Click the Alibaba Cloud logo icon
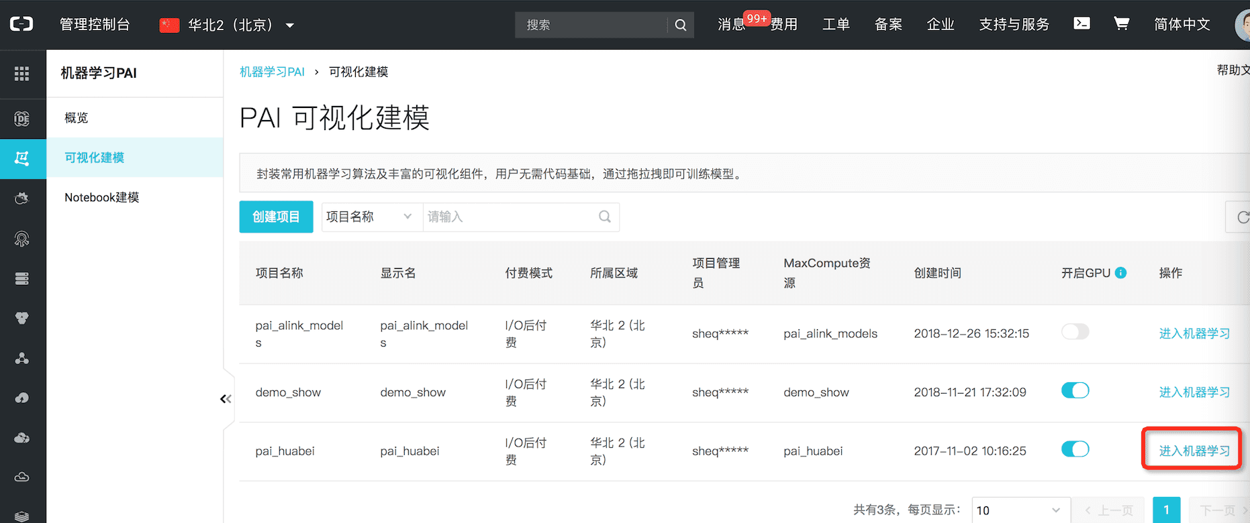Screen dimensions: 1250x523 pyautogui.click(x=21, y=24)
